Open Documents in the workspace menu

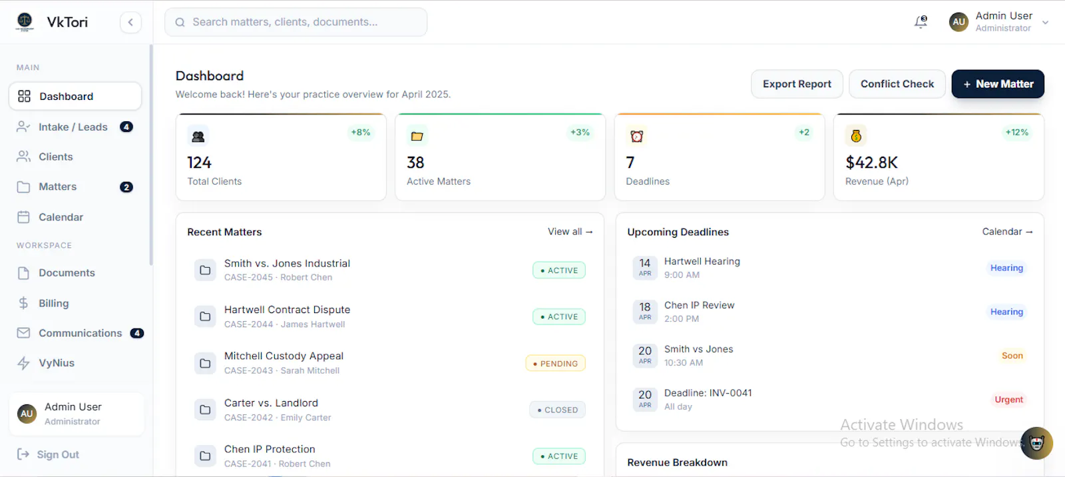(75, 272)
